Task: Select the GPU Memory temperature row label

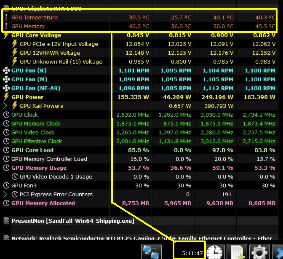Action: (x=28, y=27)
